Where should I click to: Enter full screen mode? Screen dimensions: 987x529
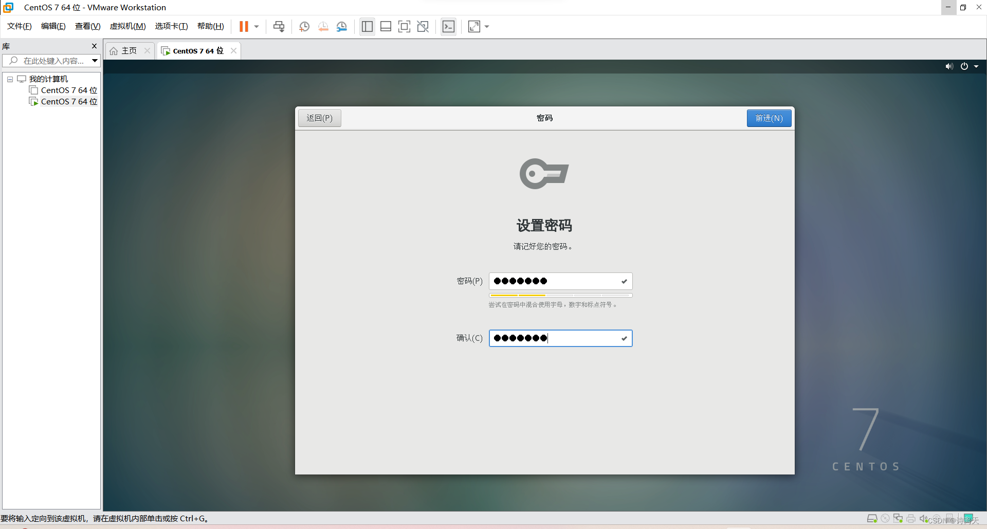click(404, 26)
